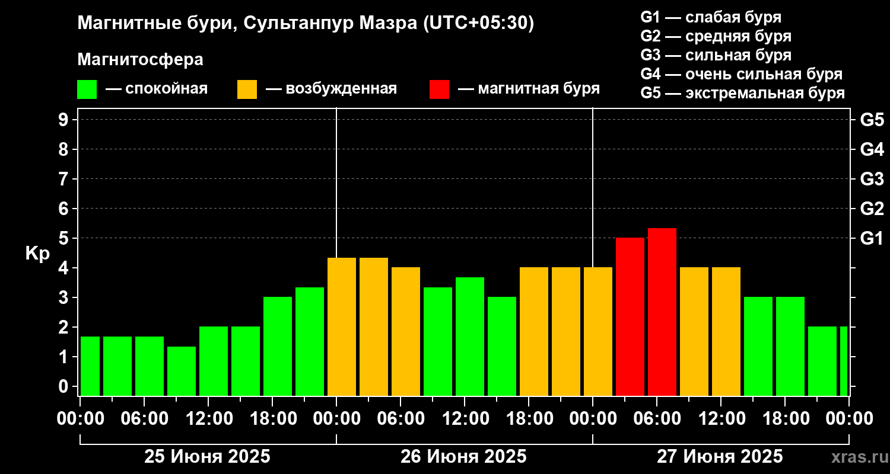Click the 'G4' mark on the right axis

[x=872, y=149]
